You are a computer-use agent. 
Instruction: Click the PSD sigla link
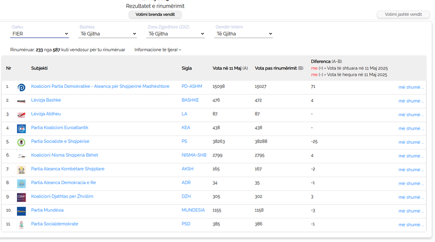[x=186, y=224]
